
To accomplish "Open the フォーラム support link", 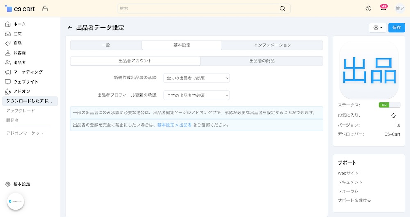I will point(348,191).
